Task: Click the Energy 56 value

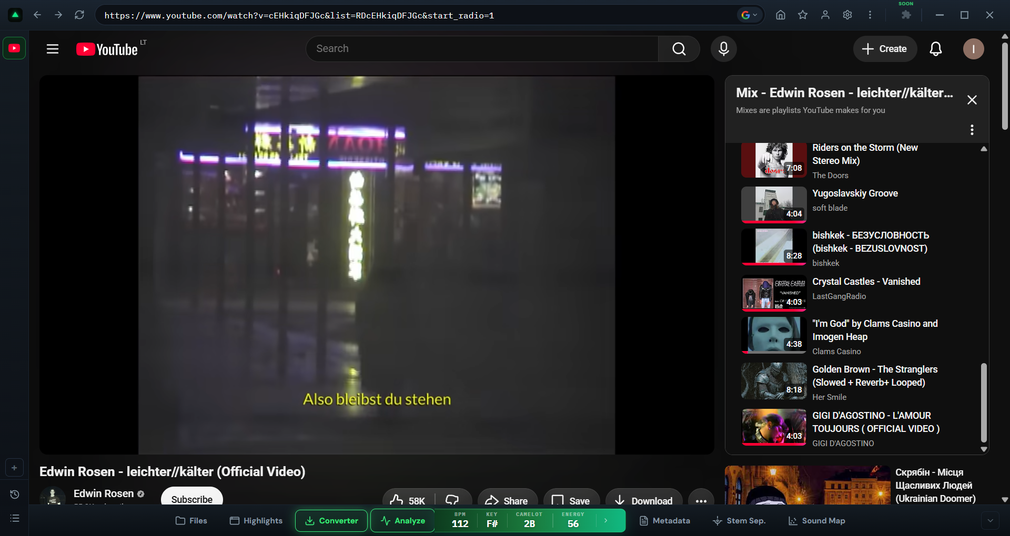Action: (573, 523)
